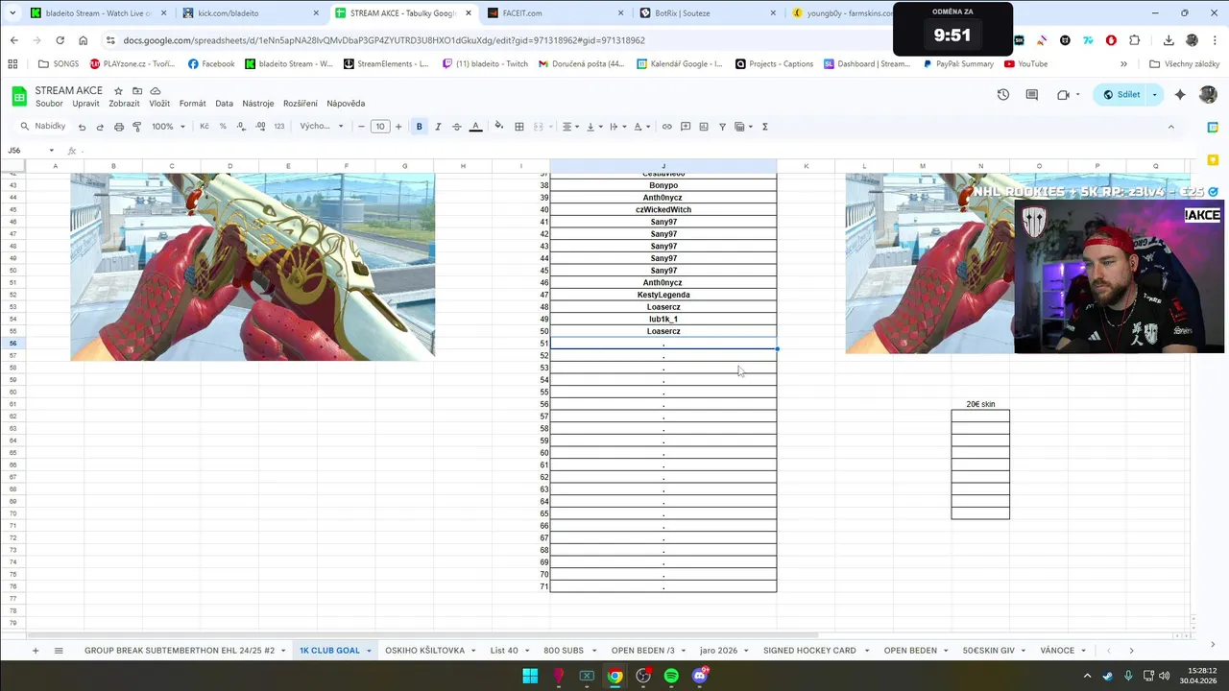The height and width of the screenshot is (691, 1229).
Task: Increase decimal places button
Action: [260, 127]
